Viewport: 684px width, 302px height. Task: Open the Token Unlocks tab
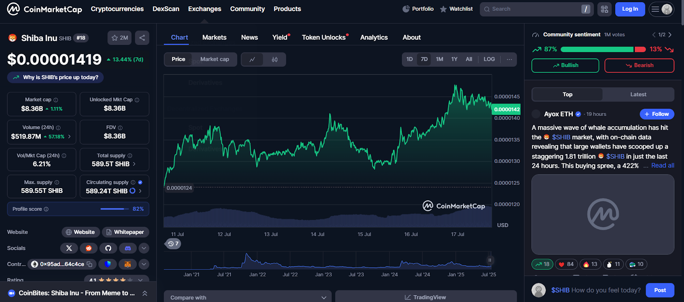point(324,38)
